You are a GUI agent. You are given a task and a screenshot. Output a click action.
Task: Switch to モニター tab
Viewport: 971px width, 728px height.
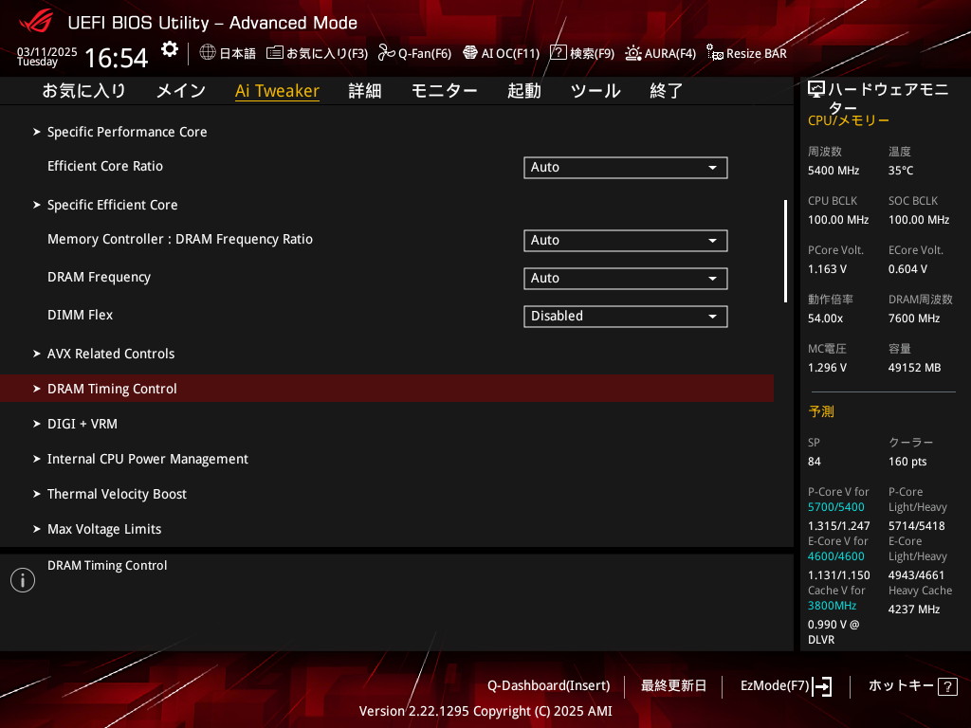coord(444,90)
